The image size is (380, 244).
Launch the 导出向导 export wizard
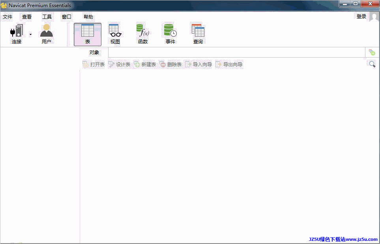pos(229,64)
